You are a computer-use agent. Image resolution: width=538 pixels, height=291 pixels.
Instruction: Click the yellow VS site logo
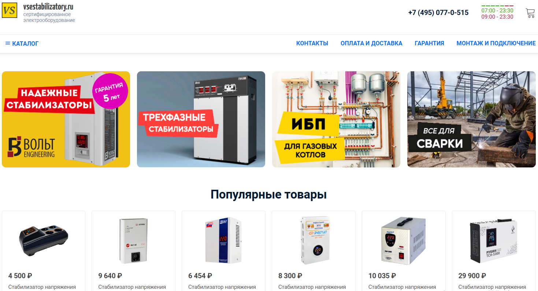[10, 10]
